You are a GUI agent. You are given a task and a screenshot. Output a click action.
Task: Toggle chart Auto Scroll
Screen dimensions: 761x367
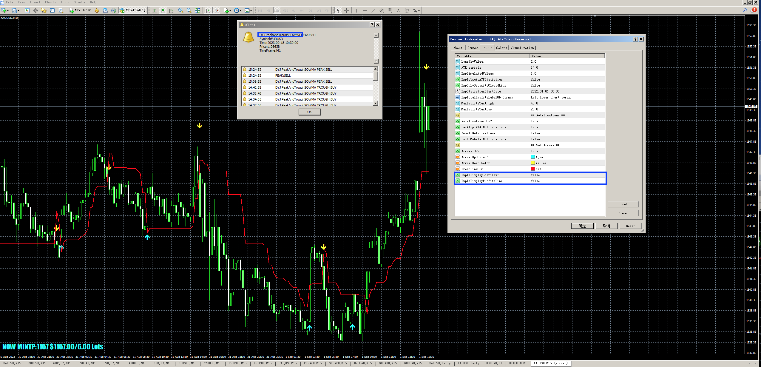point(208,10)
